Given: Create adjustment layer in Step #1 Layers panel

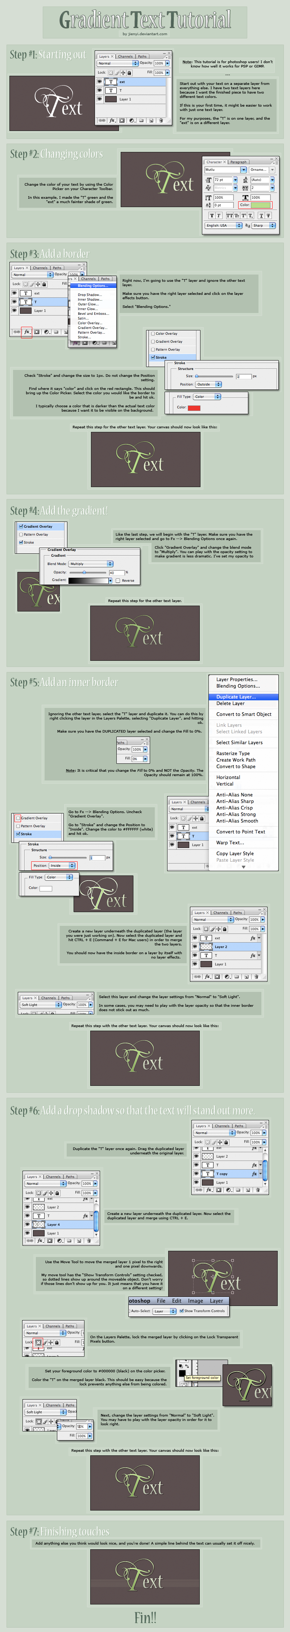Looking at the screenshot, I should [x=132, y=120].
